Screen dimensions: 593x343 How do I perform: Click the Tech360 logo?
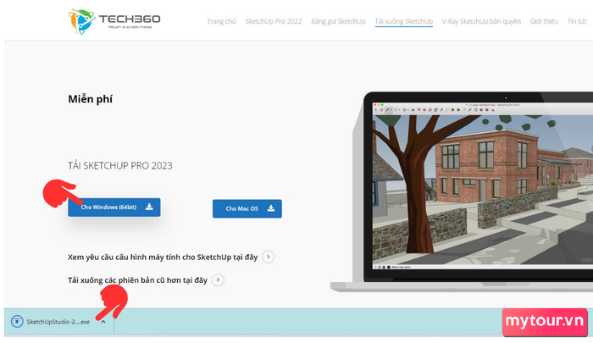(114, 21)
